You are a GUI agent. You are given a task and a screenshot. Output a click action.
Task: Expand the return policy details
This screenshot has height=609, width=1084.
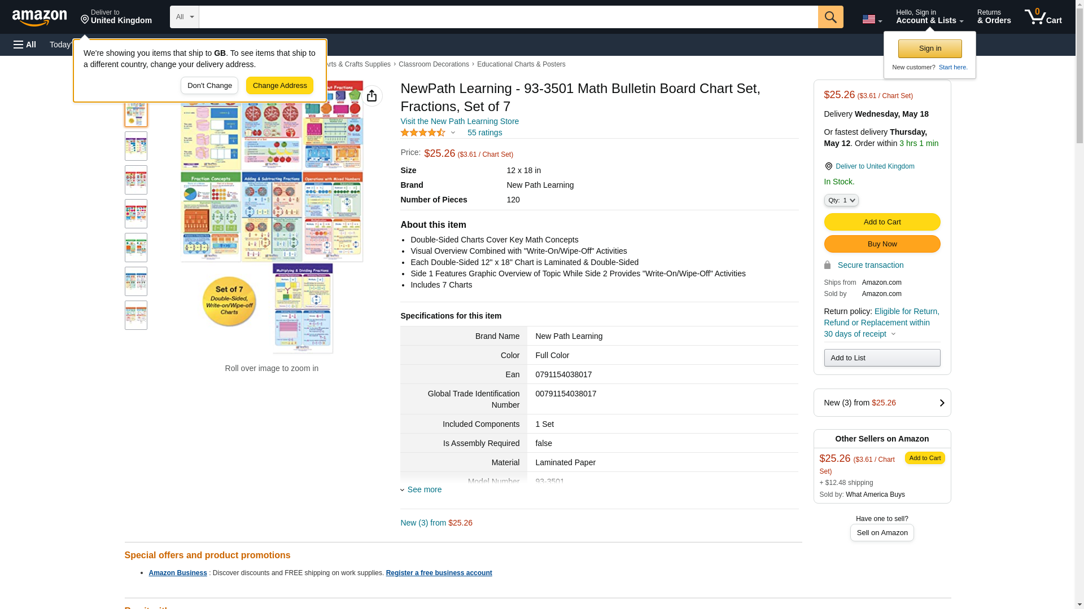point(893,334)
